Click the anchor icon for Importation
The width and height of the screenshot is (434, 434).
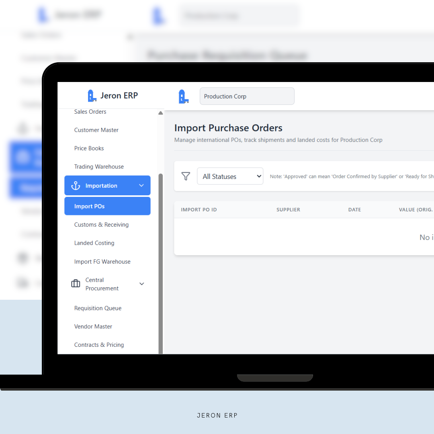[76, 186]
